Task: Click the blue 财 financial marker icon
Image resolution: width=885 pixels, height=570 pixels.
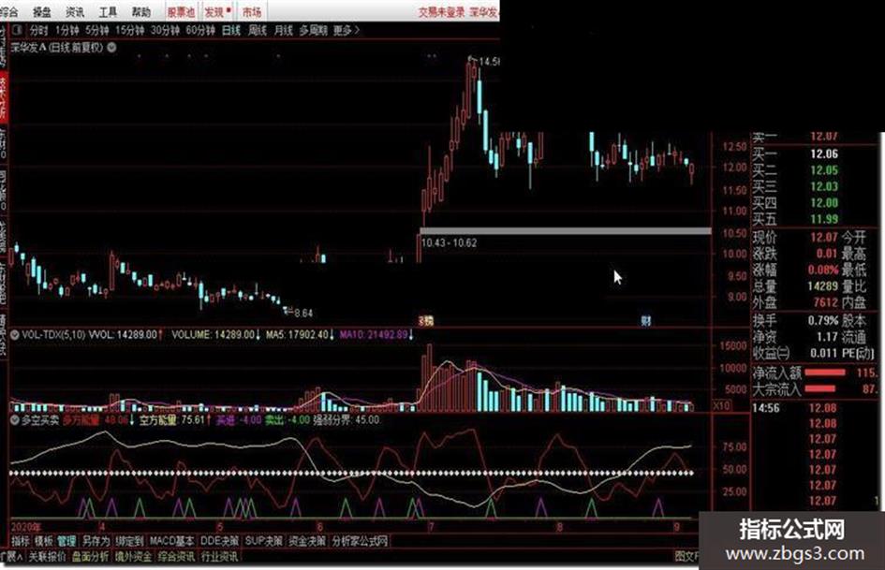Action: coord(645,320)
